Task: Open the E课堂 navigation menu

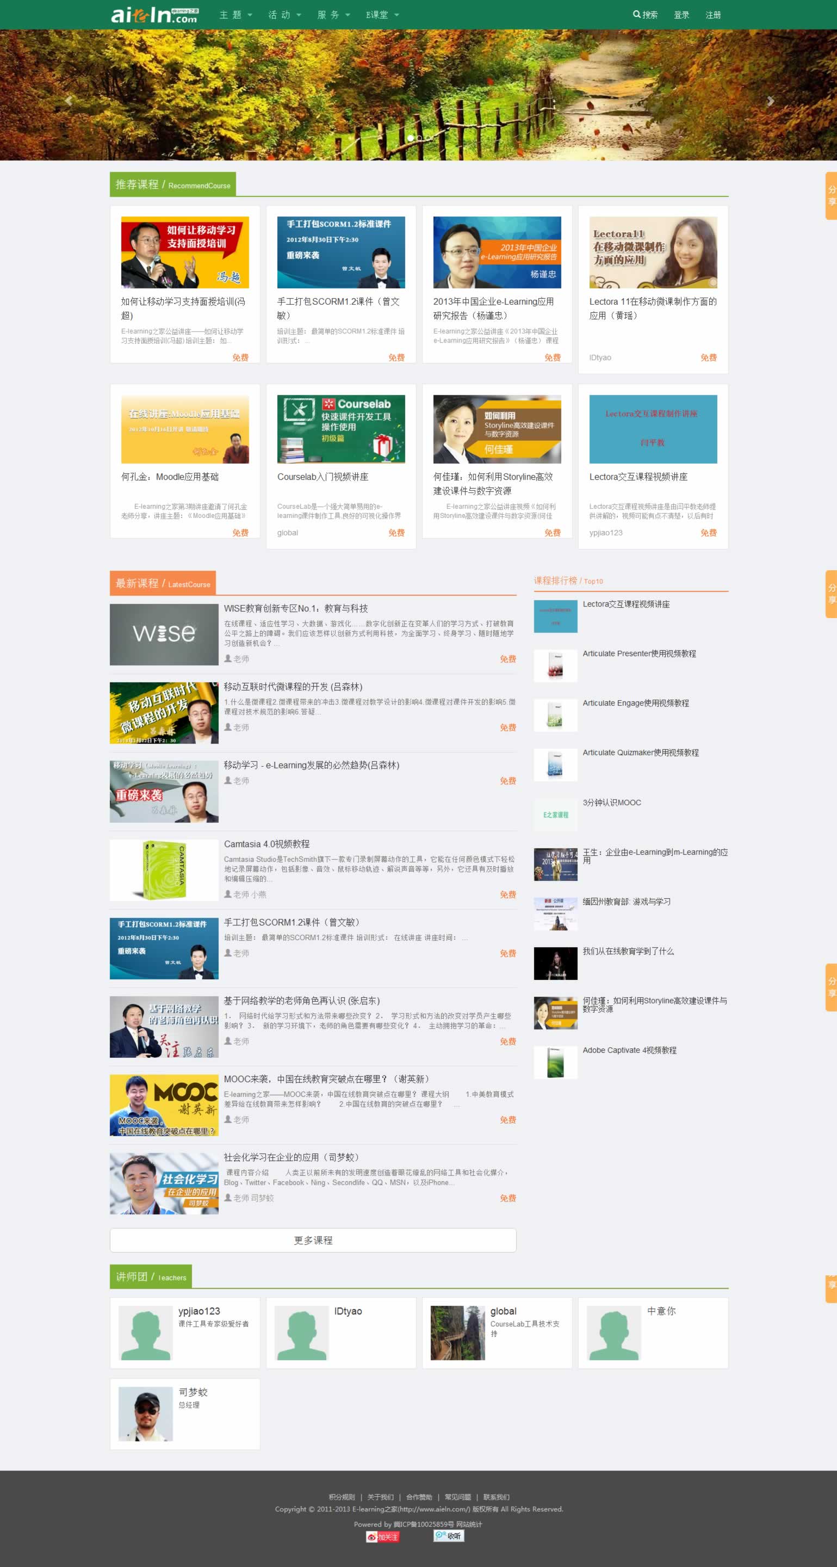Action: [x=382, y=15]
